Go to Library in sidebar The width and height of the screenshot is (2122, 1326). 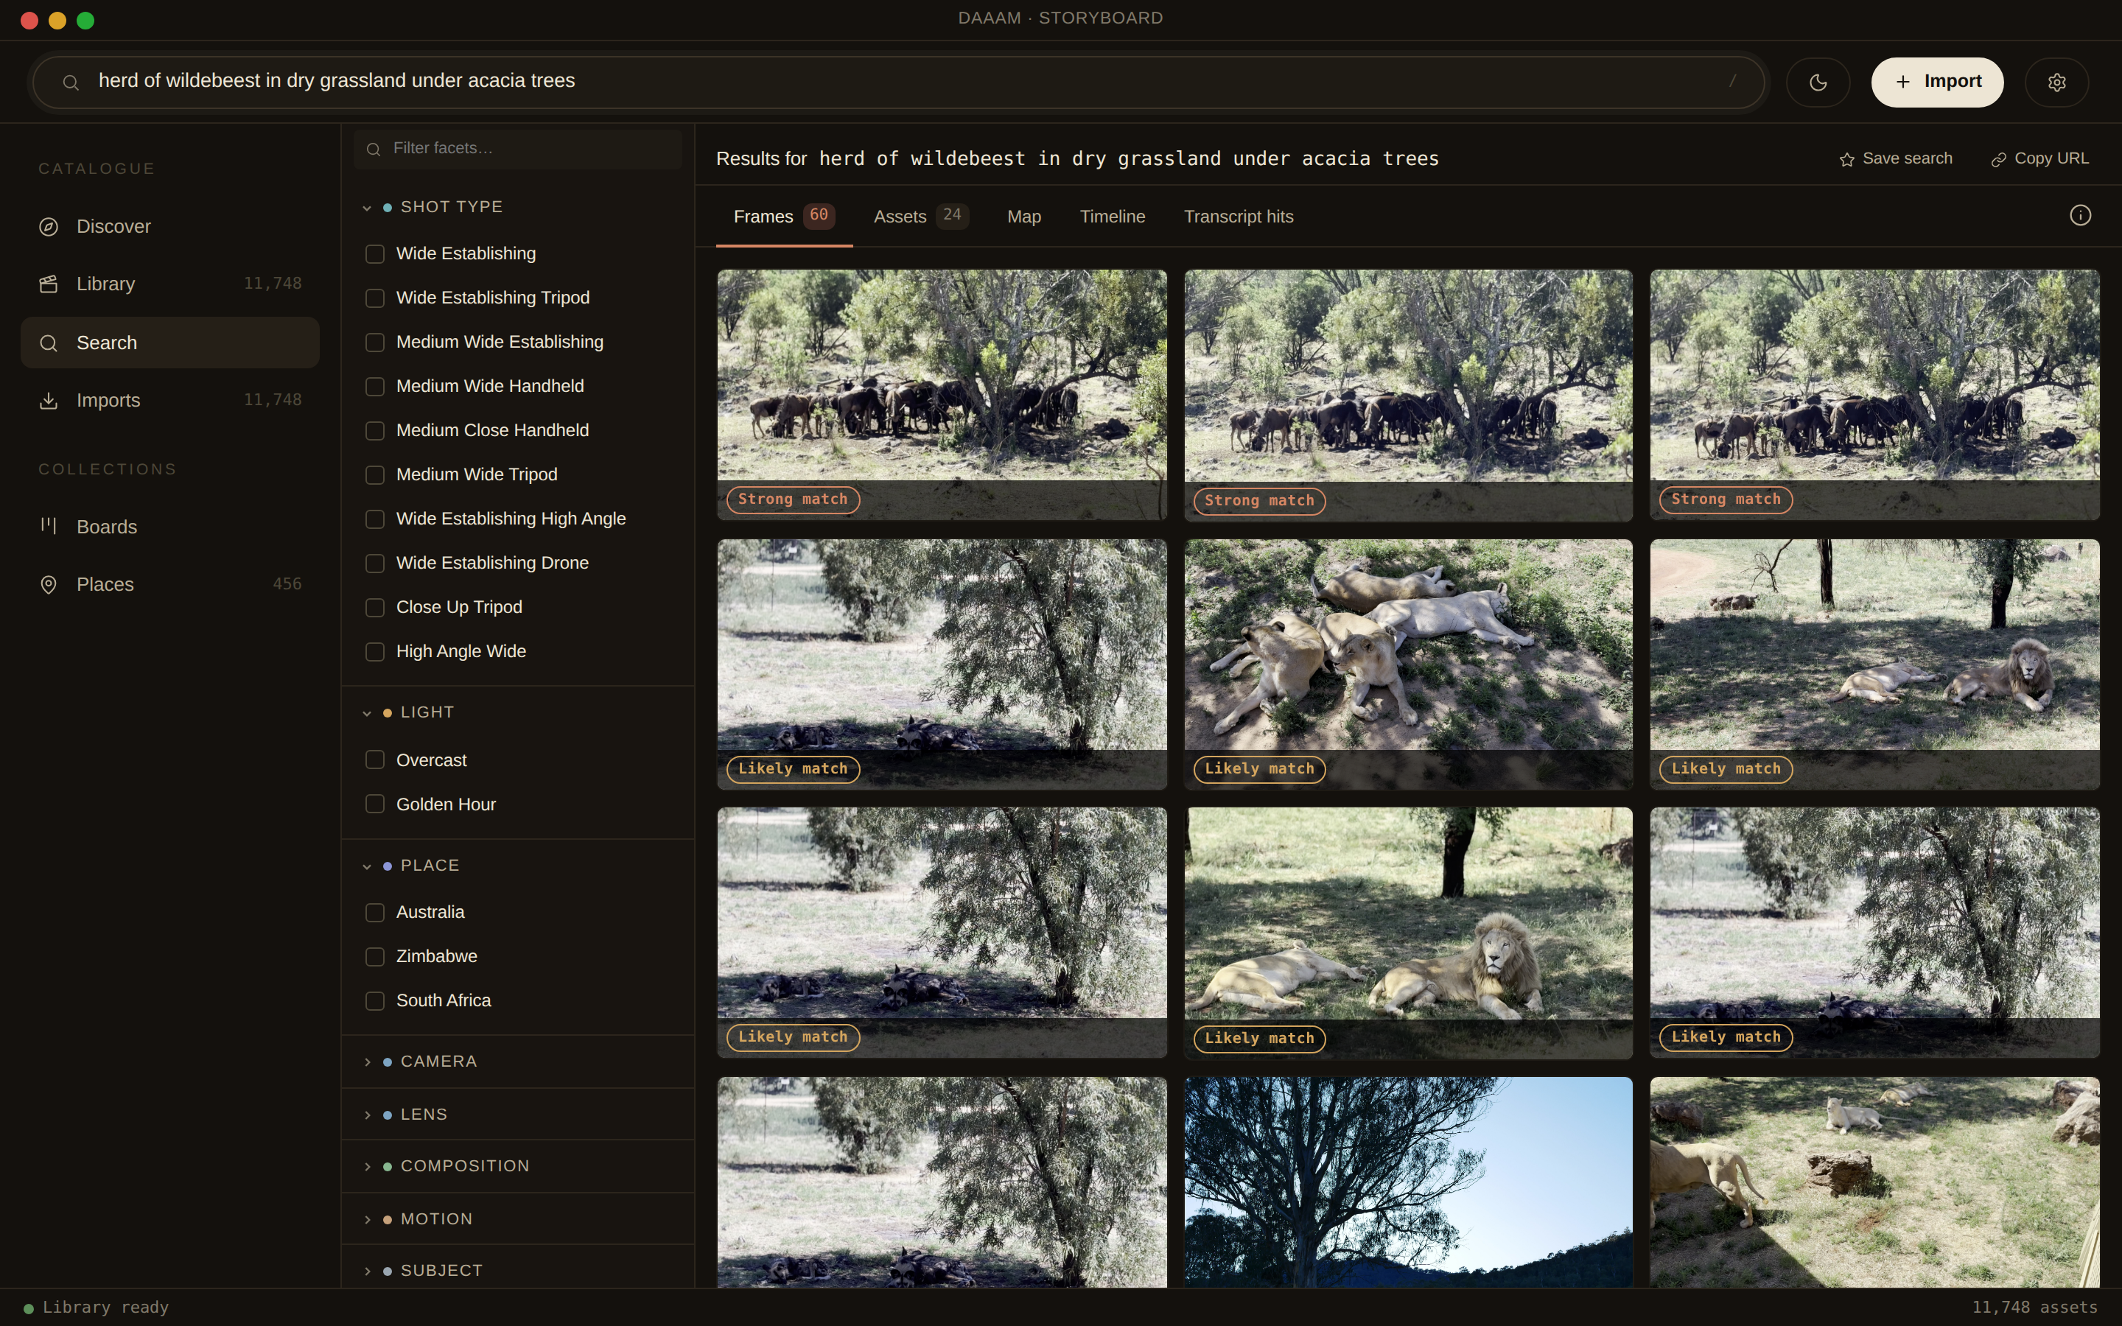170,284
